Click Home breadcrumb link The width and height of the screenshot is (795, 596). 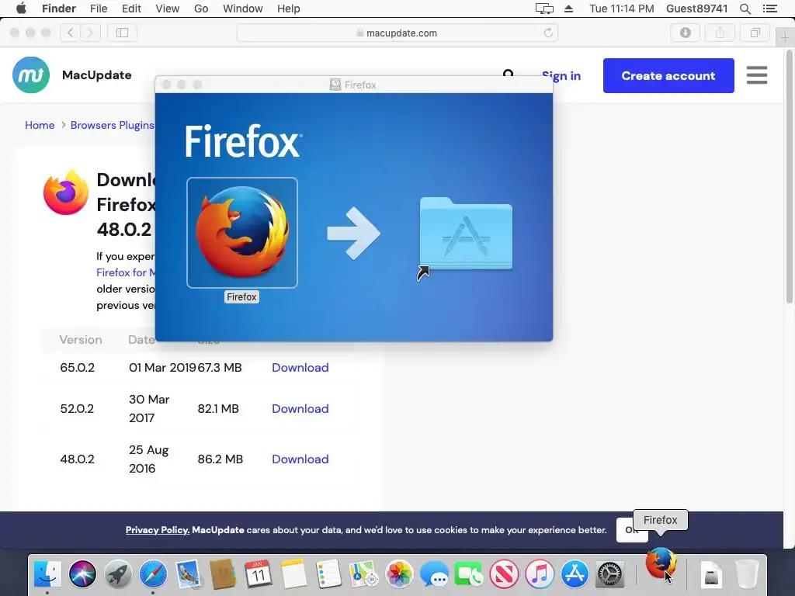(x=40, y=125)
